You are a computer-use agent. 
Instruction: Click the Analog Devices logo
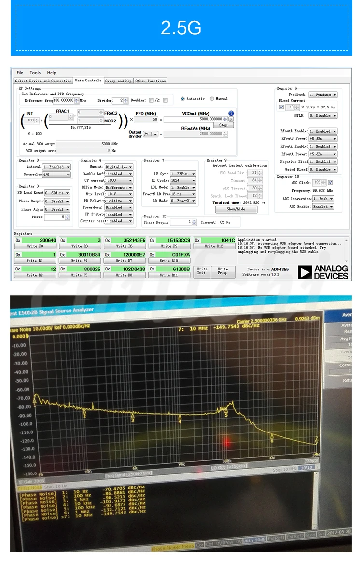[323, 272]
